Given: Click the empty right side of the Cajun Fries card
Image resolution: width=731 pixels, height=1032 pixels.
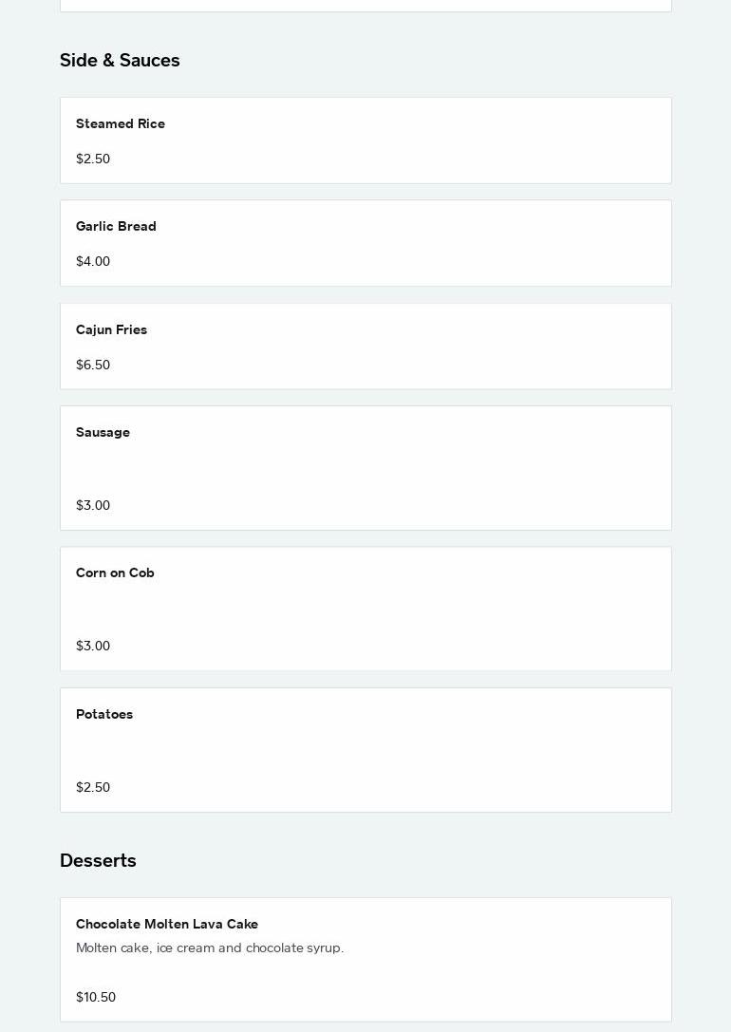Looking at the screenshot, I should click(522, 347).
